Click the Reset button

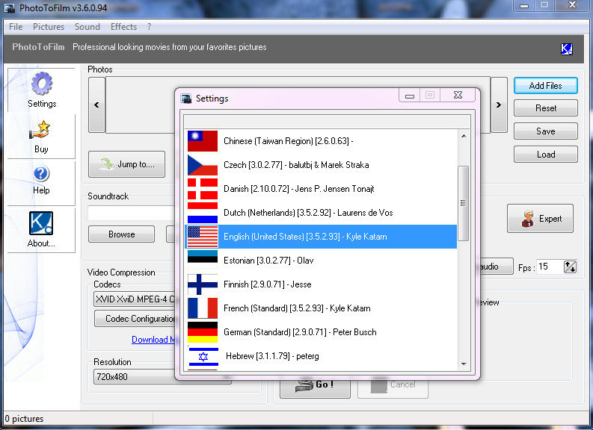(x=545, y=108)
